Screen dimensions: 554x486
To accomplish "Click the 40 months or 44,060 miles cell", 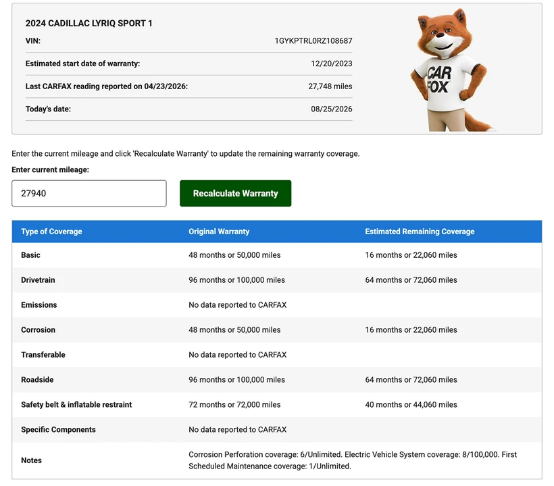I will tap(411, 405).
